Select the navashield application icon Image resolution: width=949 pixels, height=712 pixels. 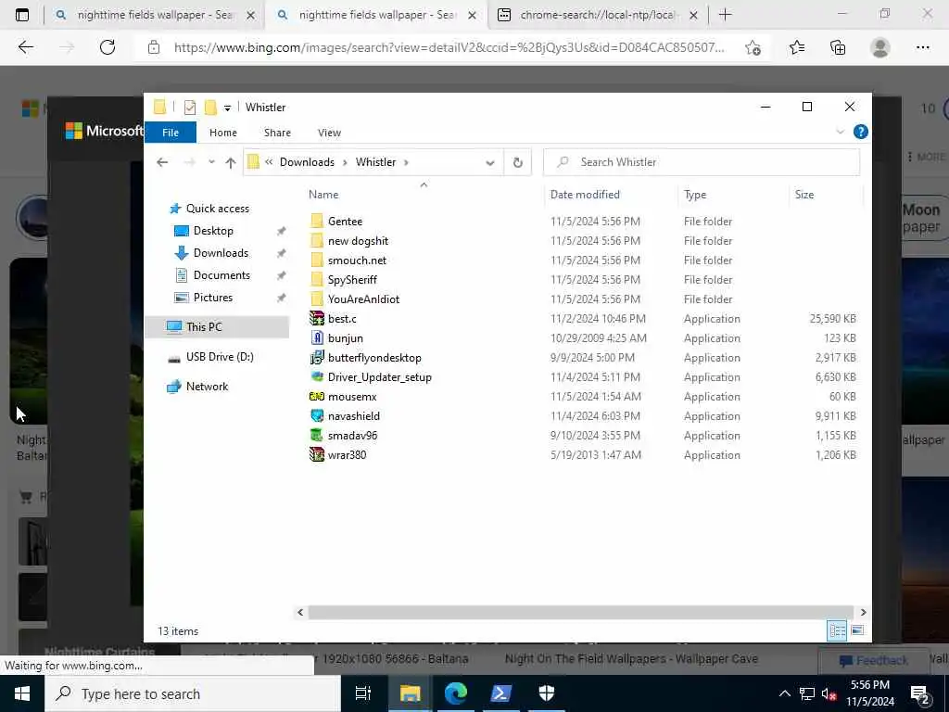pos(317,416)
